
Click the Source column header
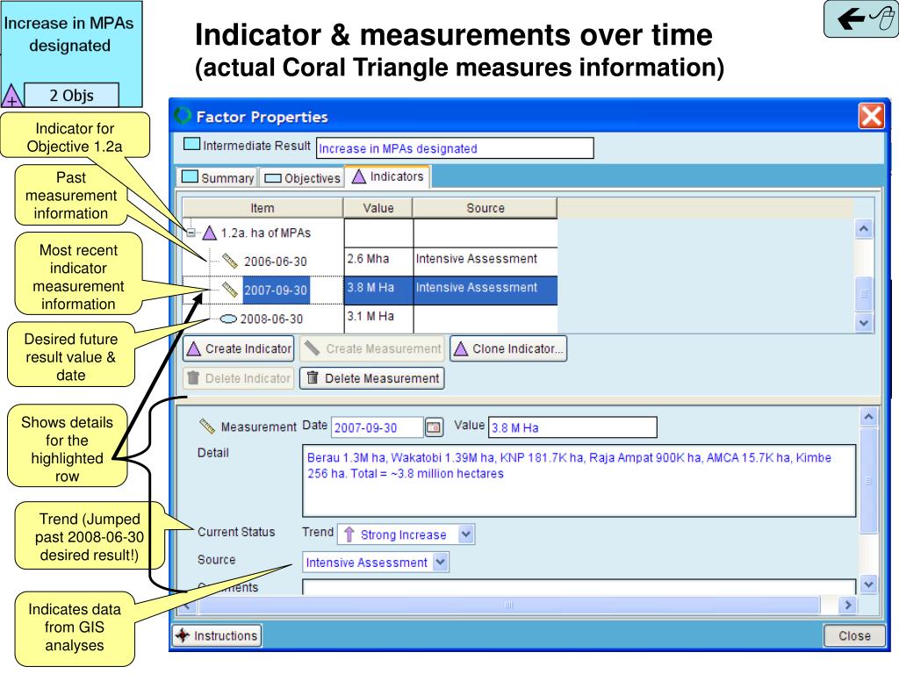[x=485, y=208]
